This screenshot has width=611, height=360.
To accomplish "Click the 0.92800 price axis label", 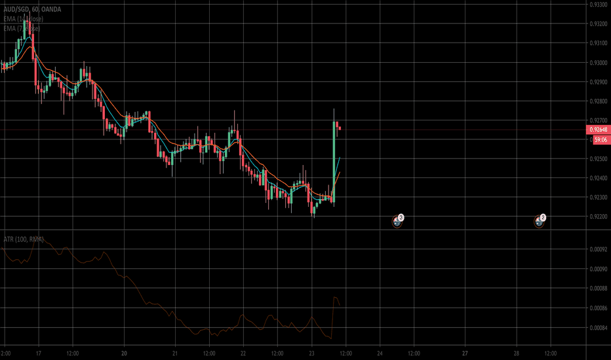I will [x=598, y=101].
